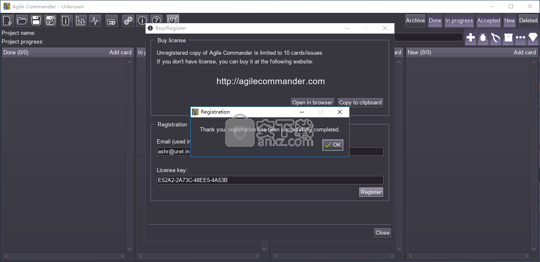Toggle the Archive column view
The image size is (540, 262).
click(415, 20)
